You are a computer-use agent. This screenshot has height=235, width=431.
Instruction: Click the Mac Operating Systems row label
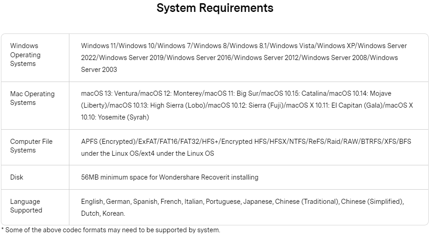click(x=33, y=98)
